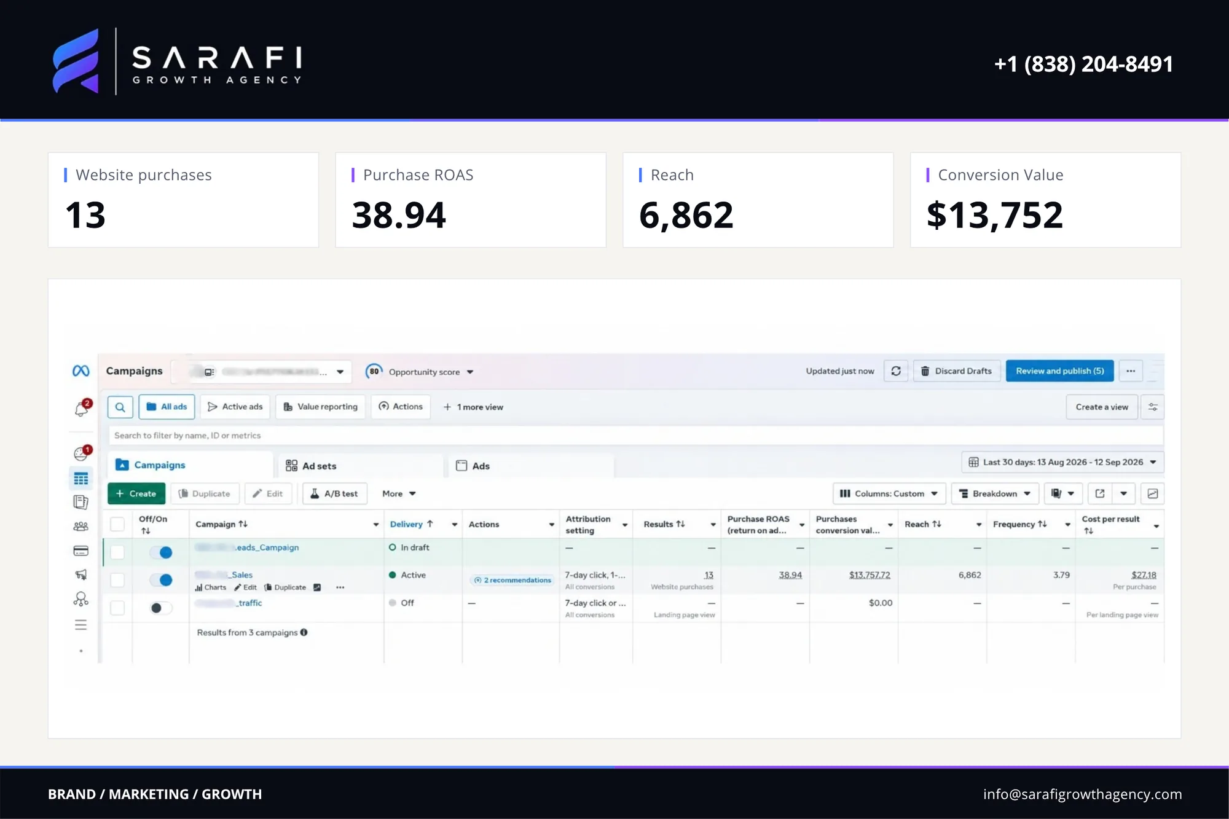This screenshot has width=1229, height=819.
Task: Check the Leads_Campaign row checkbox
Action: tap(117, 552)
